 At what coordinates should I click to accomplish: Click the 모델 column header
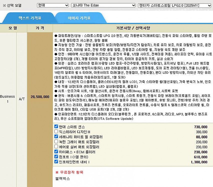click(13, 28)
